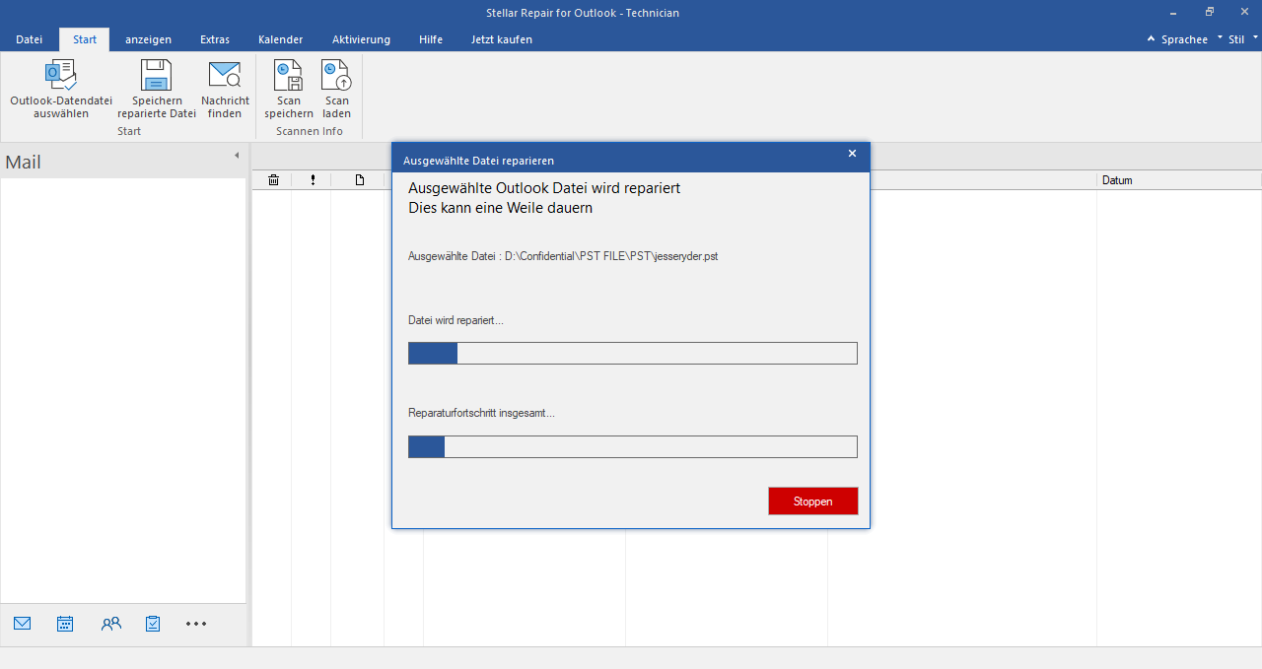Open Tasks clipboard icon in navigation
The image size is (1262, 669).
[153, 624]
